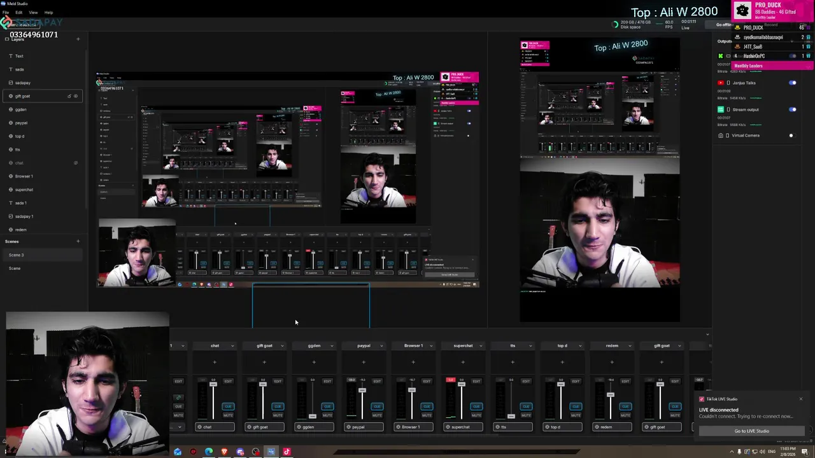Open the Edit menu
This screenshot has height=458, width=815.
coord(19,12)
